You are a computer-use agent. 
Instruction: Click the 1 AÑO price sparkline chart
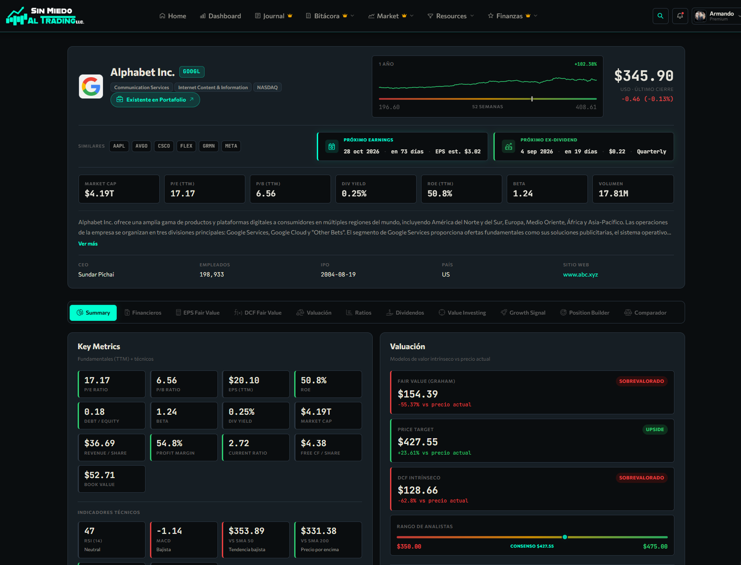[488, 83]
